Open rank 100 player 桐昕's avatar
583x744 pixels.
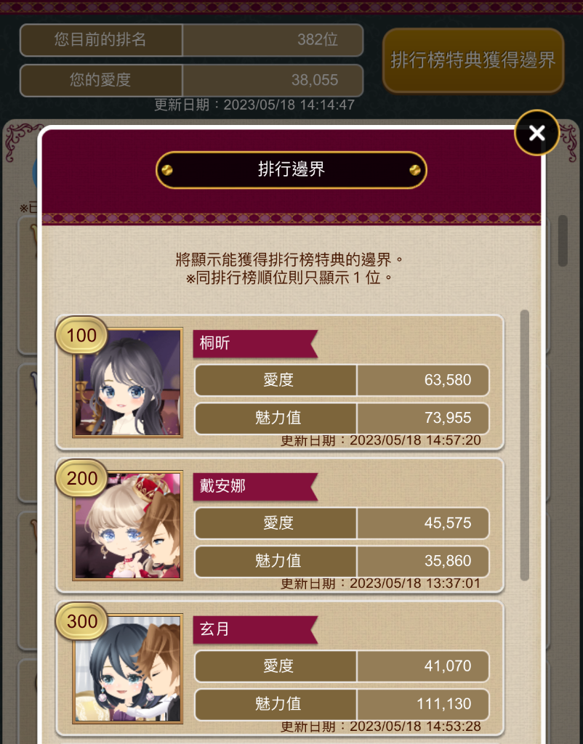[x=127, y=382]
